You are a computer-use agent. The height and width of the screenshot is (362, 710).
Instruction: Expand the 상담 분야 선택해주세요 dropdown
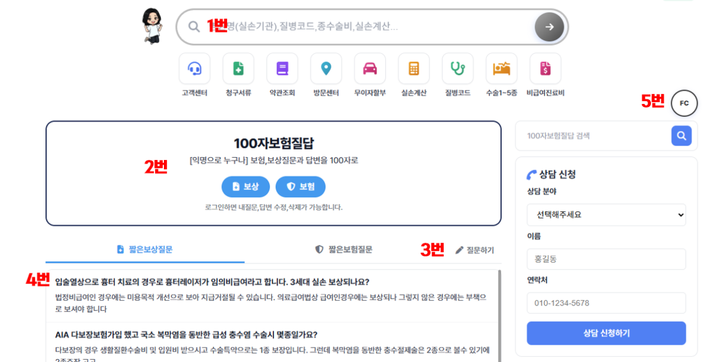606,215
